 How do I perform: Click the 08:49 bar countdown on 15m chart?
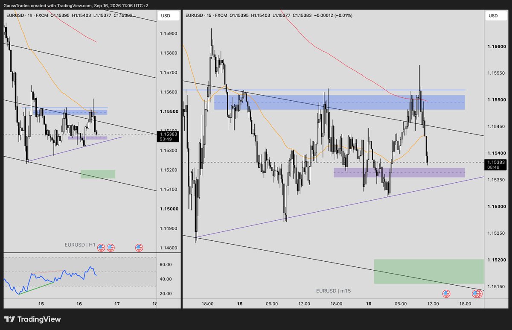pos(493,168)
